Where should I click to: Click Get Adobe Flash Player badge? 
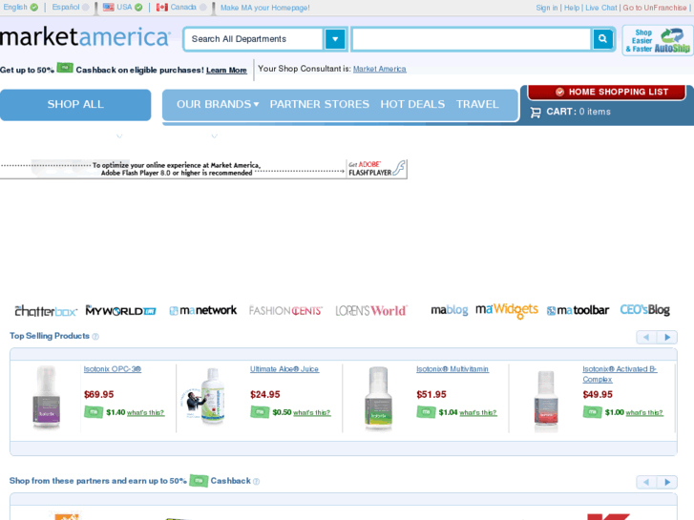[x=376, y=169]
